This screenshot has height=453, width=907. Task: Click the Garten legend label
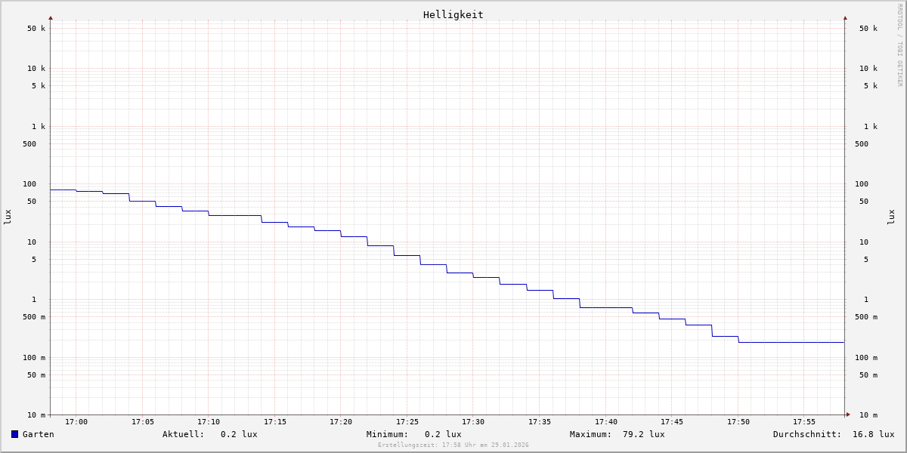click(x=38, y=434)
